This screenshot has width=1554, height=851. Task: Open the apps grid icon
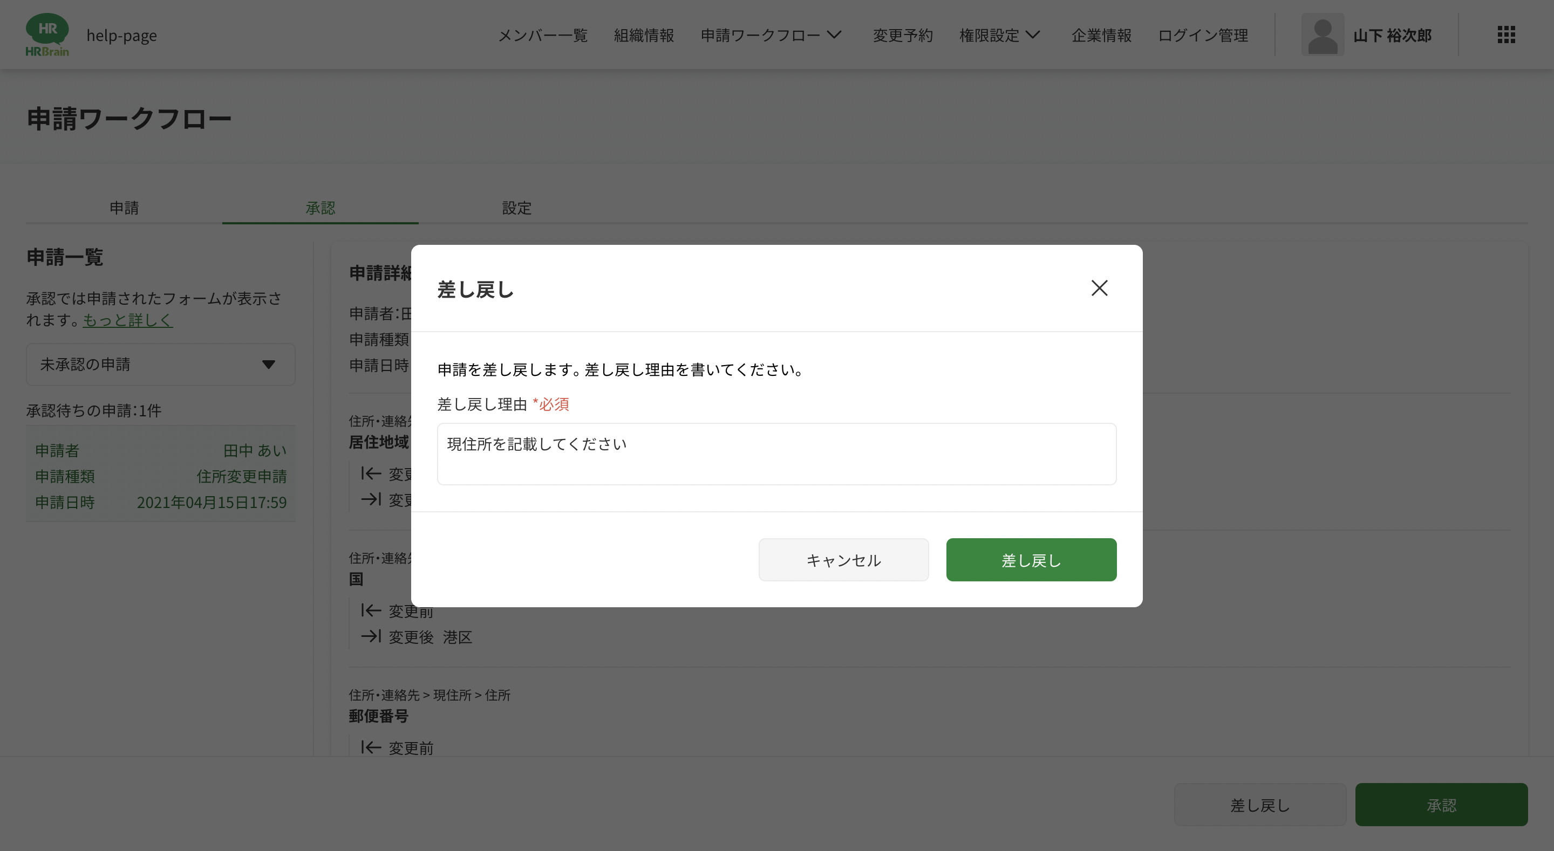(1506, 35)
